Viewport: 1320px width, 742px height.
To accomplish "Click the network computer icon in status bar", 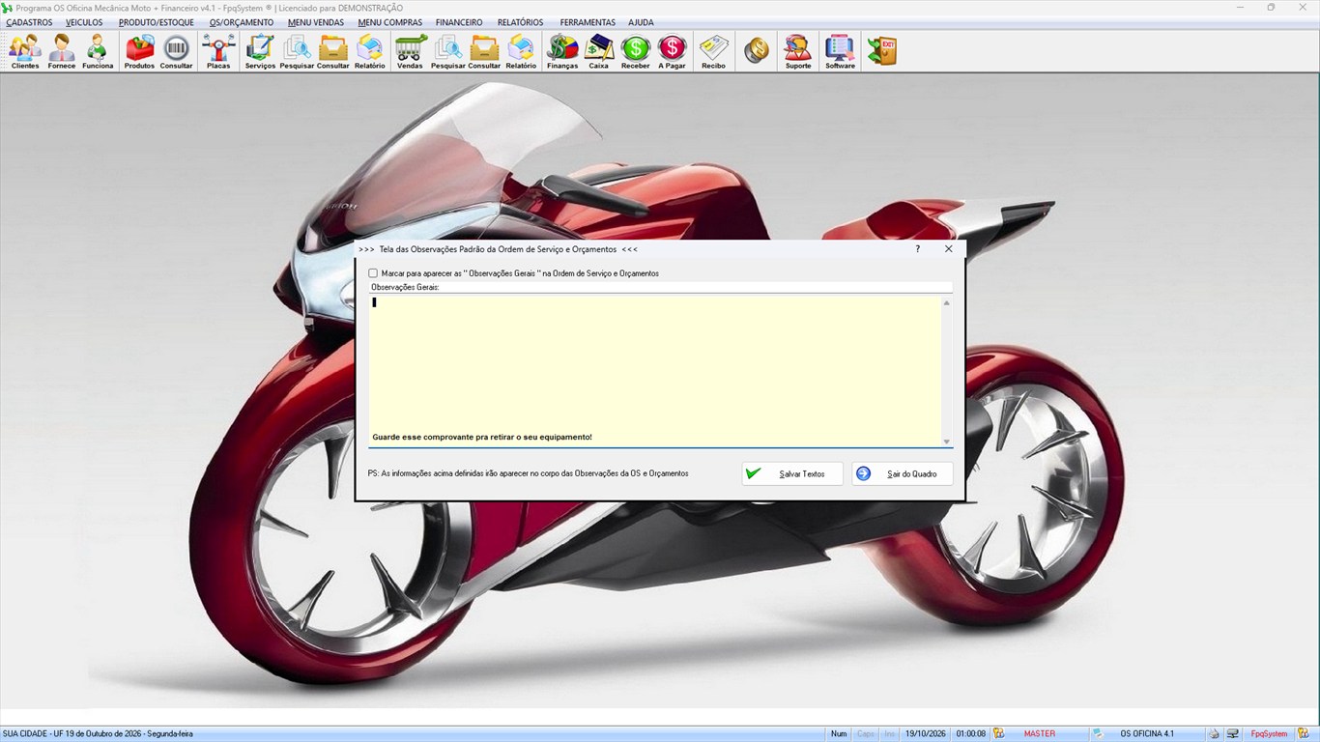I will click(1233, 734).
